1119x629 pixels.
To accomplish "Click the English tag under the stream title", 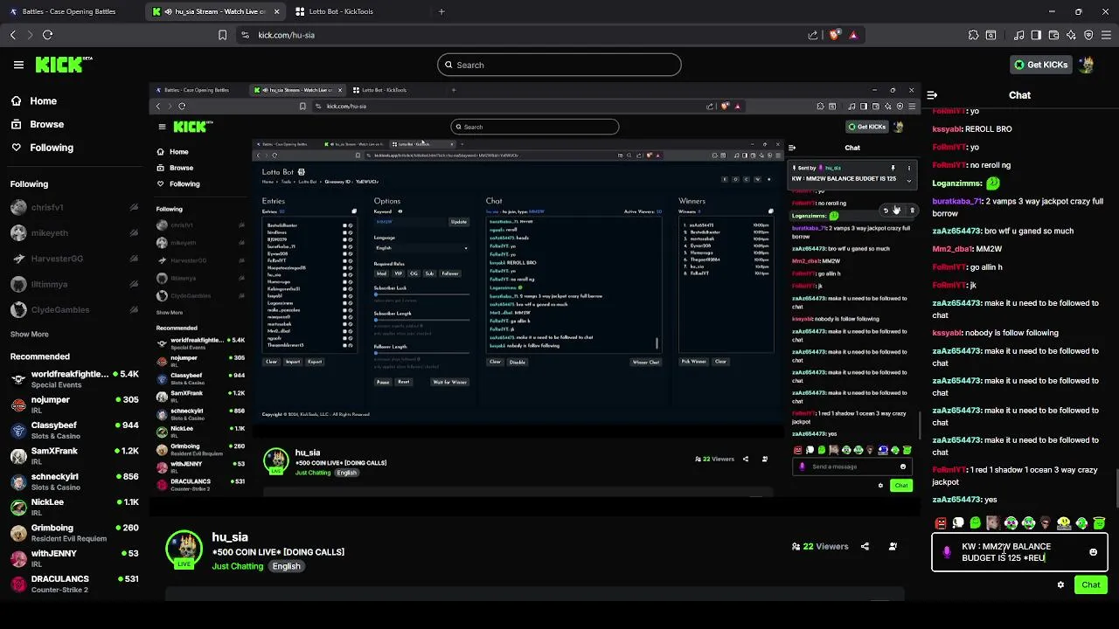I will pyautogui.click(x=286, y=566).
